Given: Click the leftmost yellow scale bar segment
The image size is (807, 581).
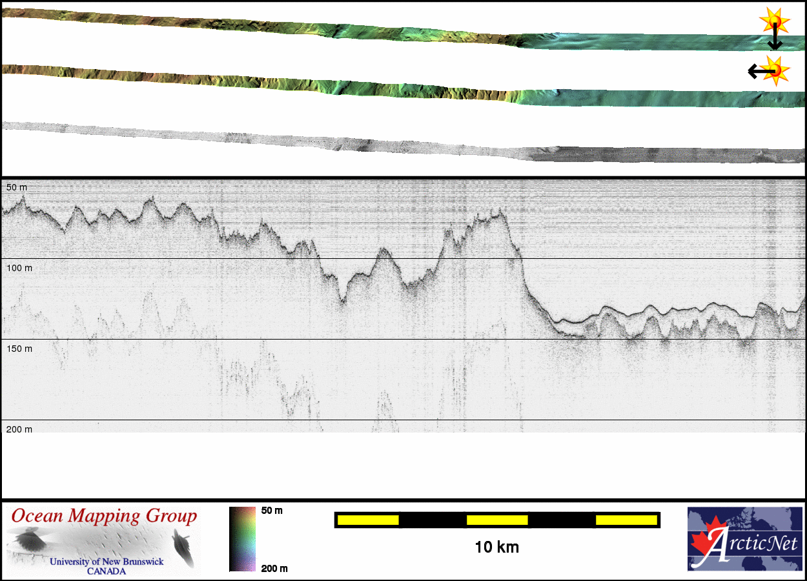Looking at the screenshot, I should 368,520.
